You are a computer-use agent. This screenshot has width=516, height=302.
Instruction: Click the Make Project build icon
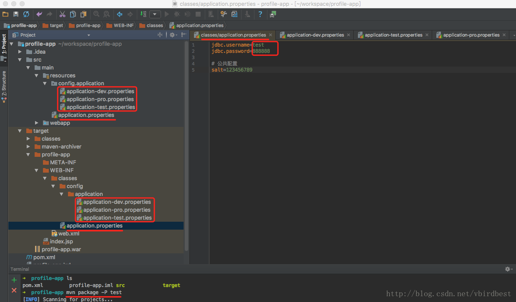click(x=143, y=14)
